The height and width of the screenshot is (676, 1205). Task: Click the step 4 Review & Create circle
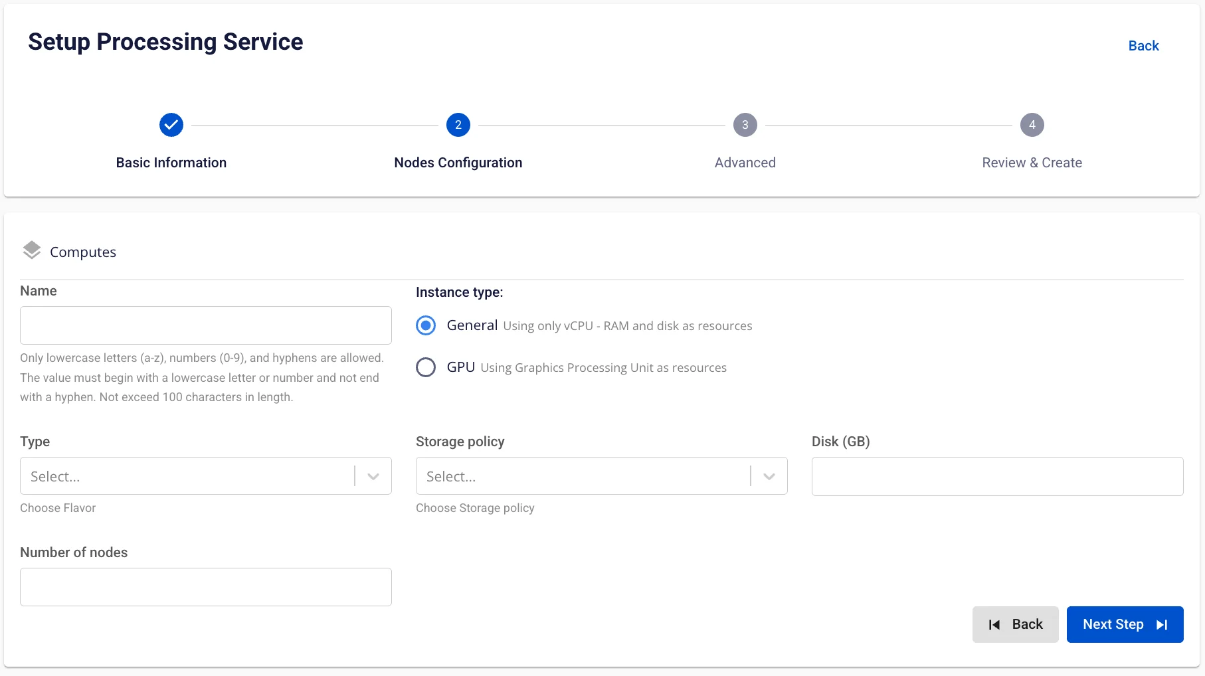coord(1032,125)
